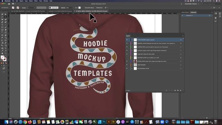The height and width of the screenshot is (125, 222).
Task: Hide the BACKGROUND COLOR layer
Action: 127,68
